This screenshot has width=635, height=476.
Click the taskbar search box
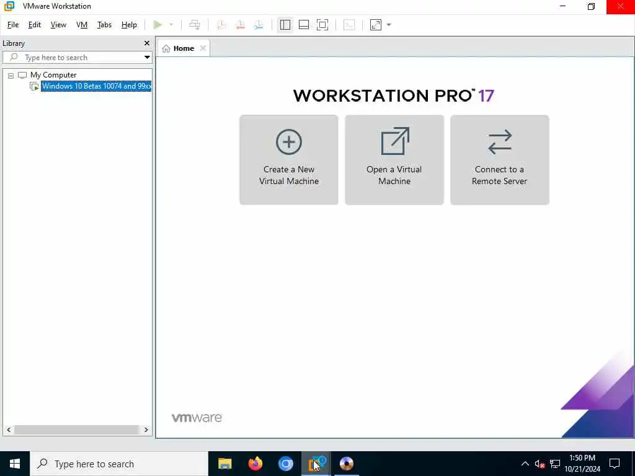pyautogui.click(x=119, y=464)
